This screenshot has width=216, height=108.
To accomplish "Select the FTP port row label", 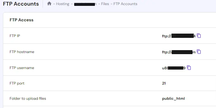I will 17,83.
